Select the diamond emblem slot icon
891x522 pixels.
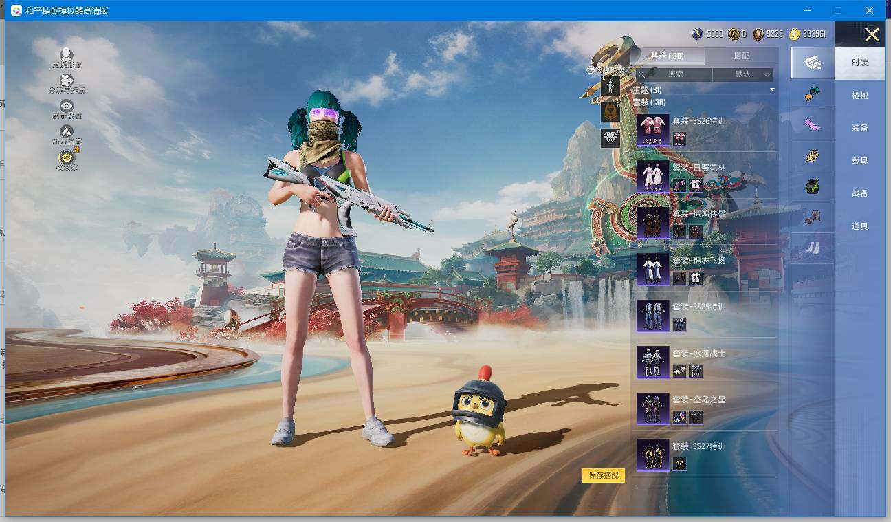point(610,138)
